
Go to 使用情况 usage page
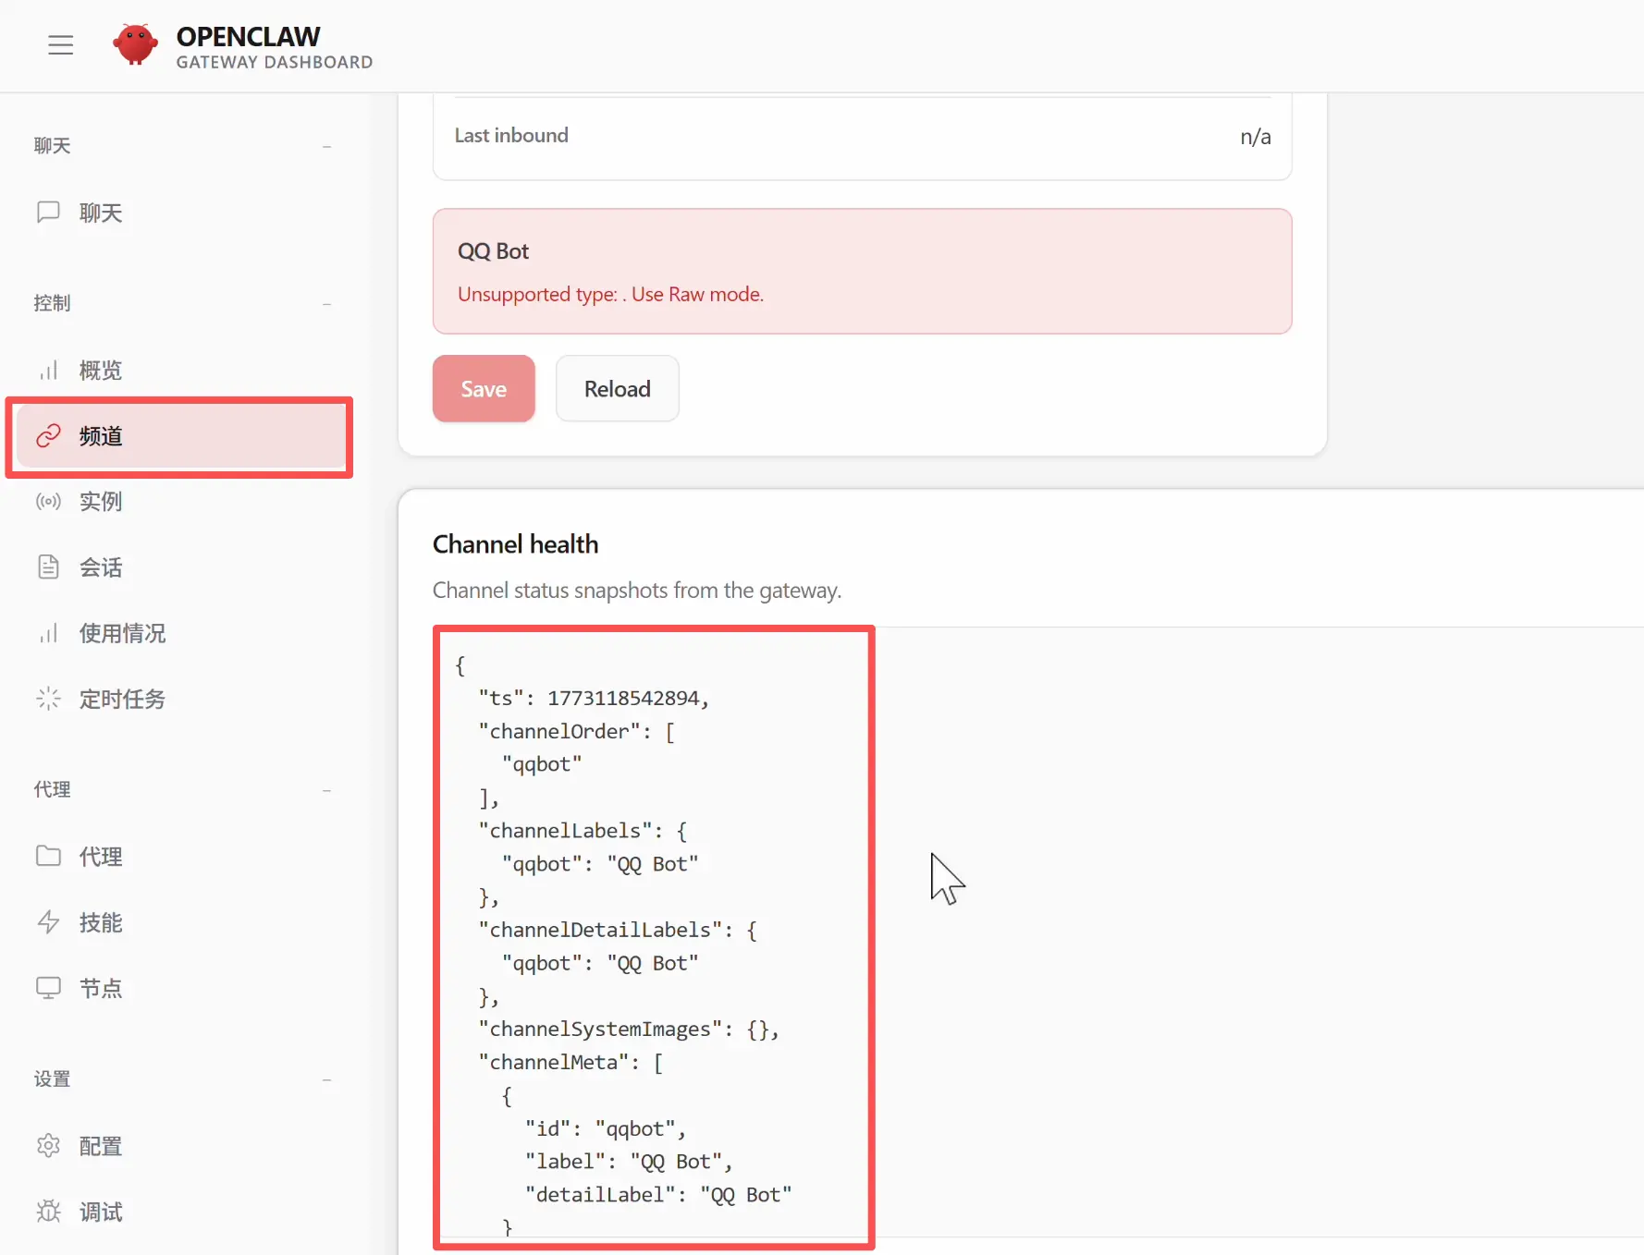(122, 633)
